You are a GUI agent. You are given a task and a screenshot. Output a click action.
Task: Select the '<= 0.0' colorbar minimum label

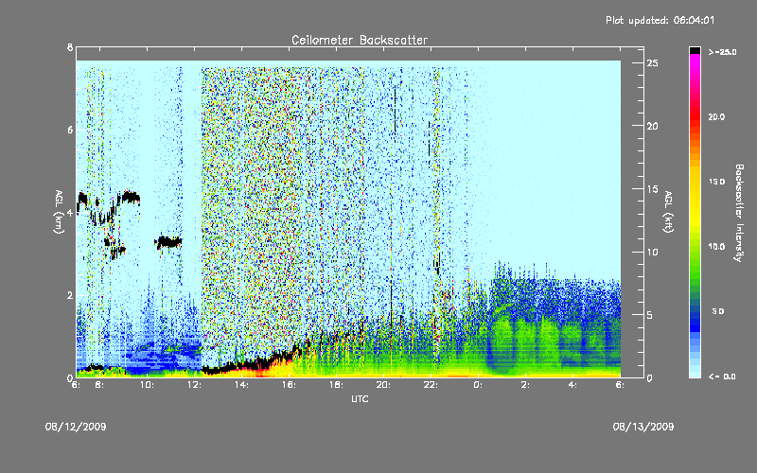723,377
